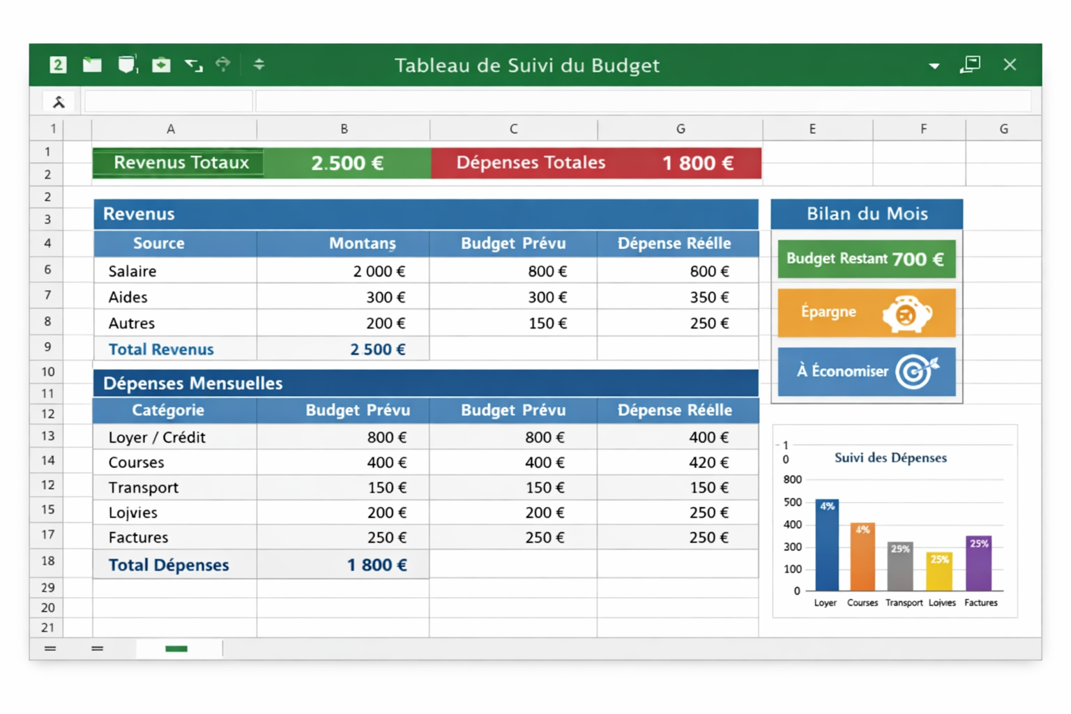1071x714 pixels.
Task: Open the name box function icon
Action: [x=59, y=102]
